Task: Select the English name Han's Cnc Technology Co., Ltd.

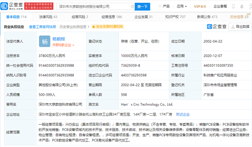Action: [x=147, y=104]
